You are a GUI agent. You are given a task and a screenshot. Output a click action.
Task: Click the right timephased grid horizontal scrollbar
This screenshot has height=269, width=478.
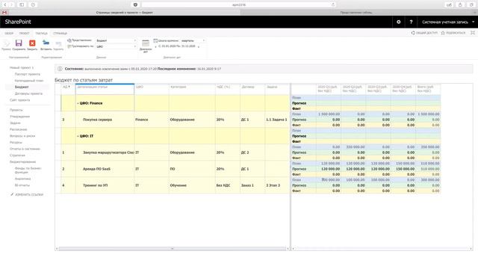pos(382,249)
